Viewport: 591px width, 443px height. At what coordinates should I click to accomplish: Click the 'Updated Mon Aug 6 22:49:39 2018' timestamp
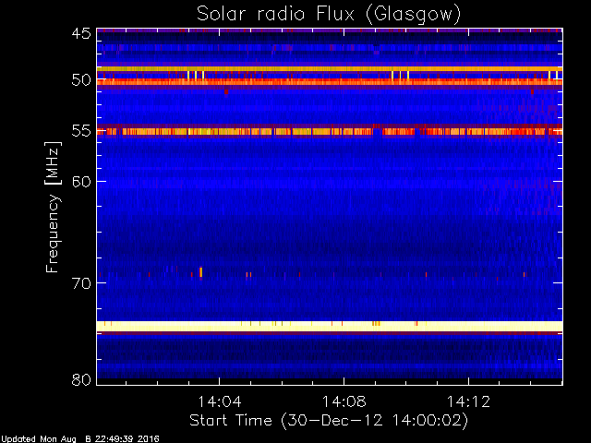tap(80, 439)
